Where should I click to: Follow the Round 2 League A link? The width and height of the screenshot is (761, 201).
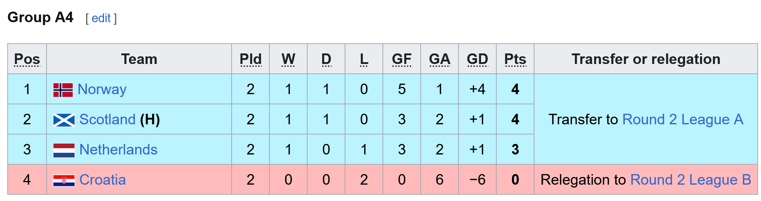682,120
